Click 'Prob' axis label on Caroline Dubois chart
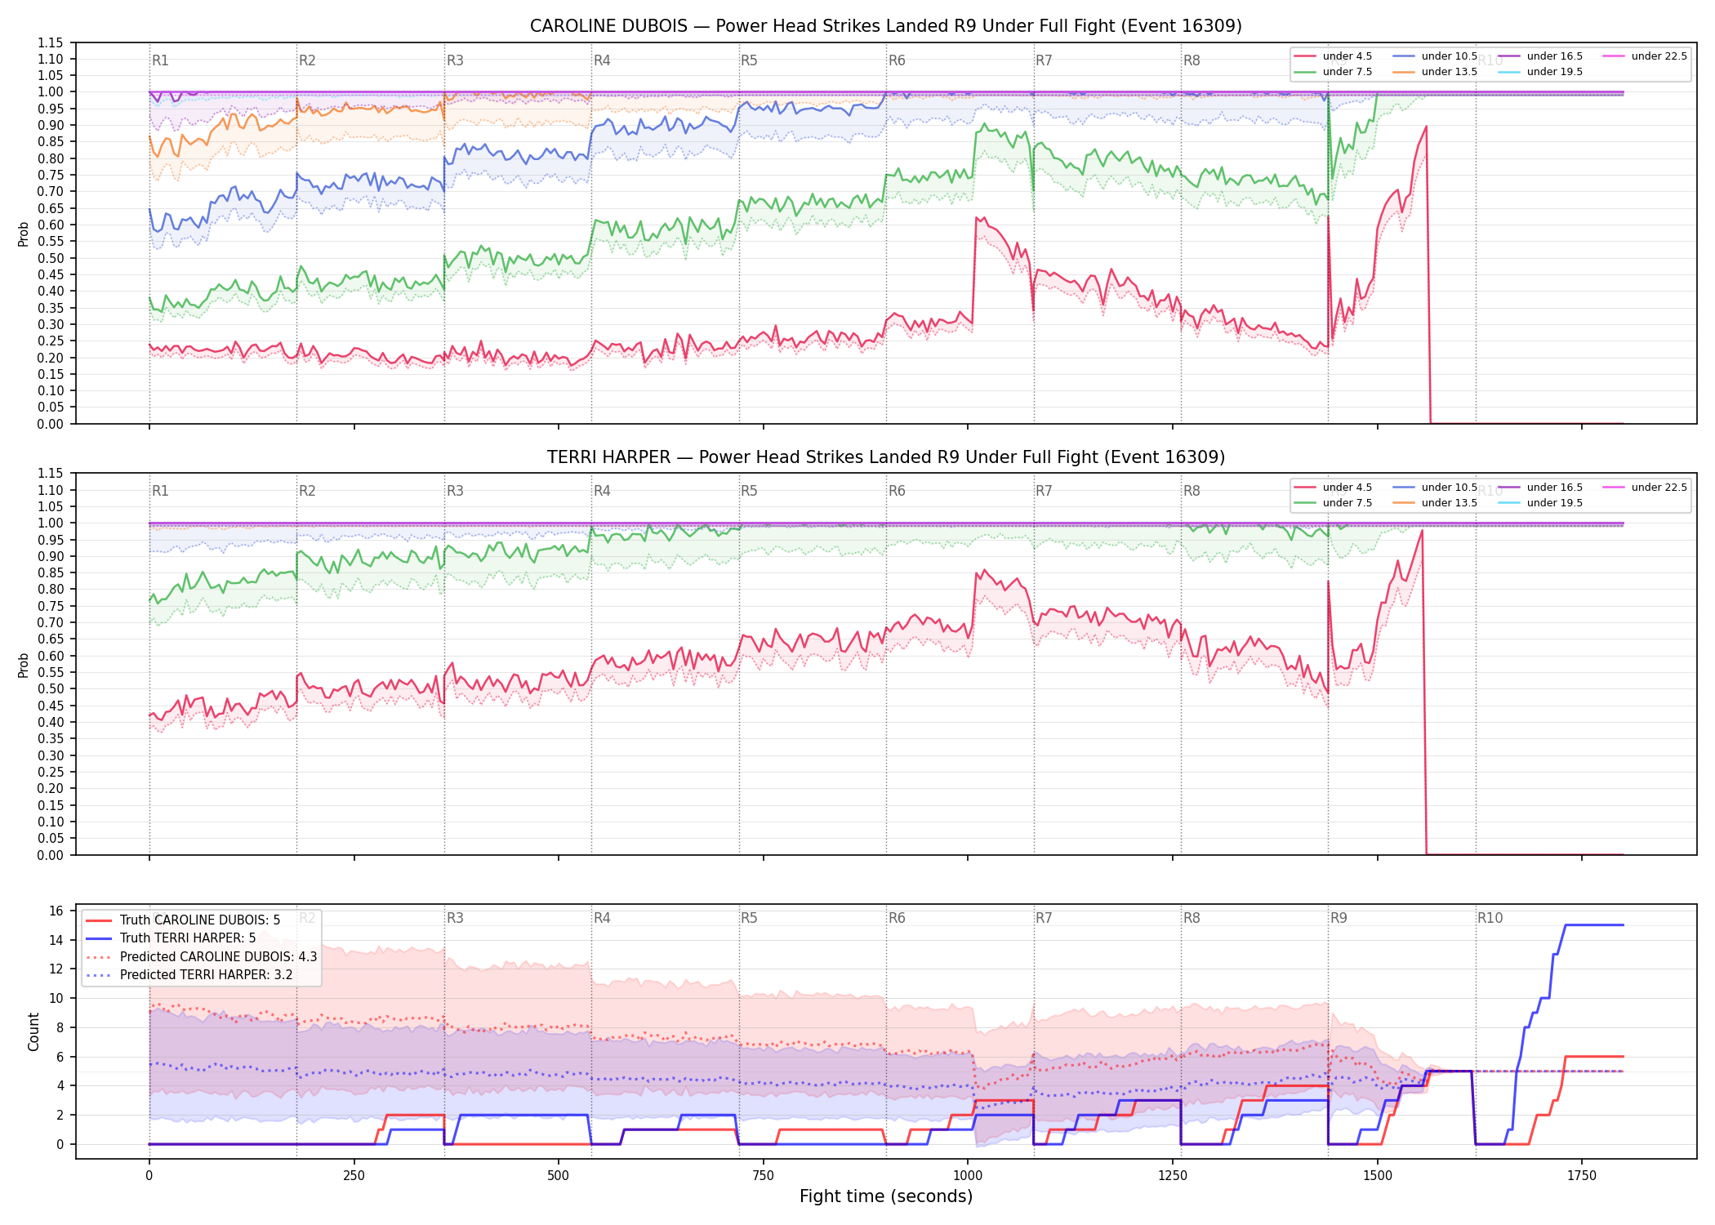Image resolution: width=1715 pixels, height=1225 pixels. (24, 234)
